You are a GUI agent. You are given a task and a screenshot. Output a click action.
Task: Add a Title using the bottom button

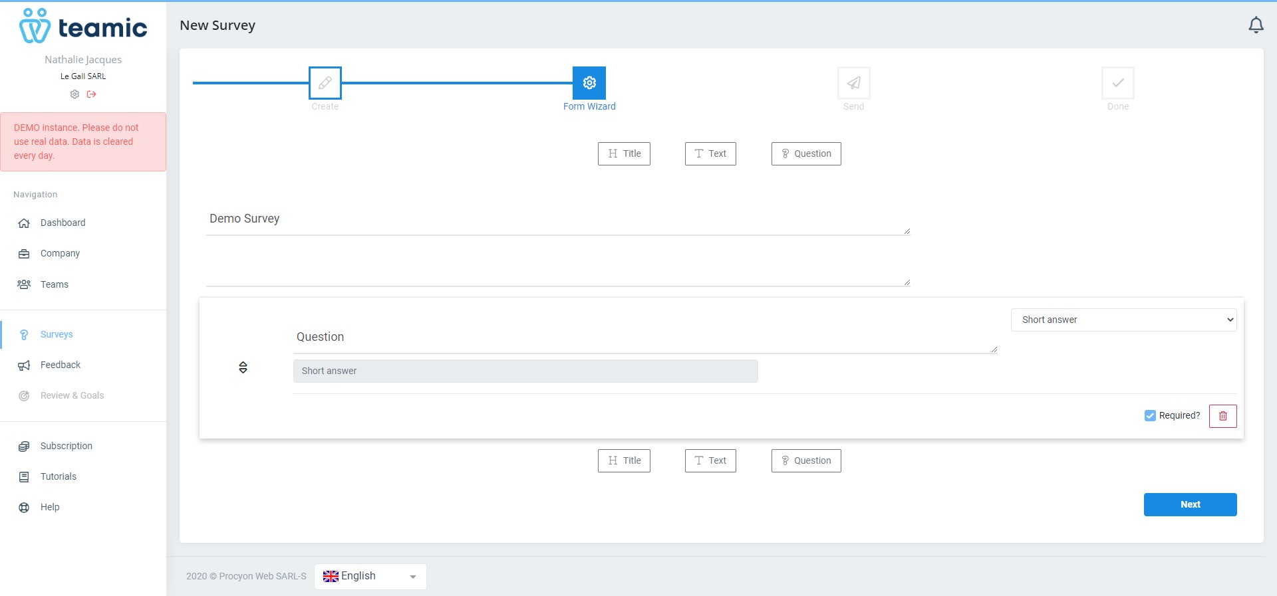[624, 460]
